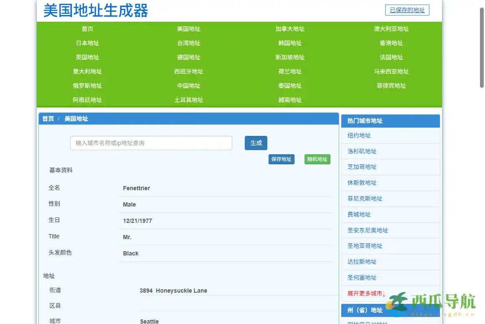Open the 已保存的地址 saved addresses page
The width and height of the screenshot is (485, 324).
pos(407,10)
